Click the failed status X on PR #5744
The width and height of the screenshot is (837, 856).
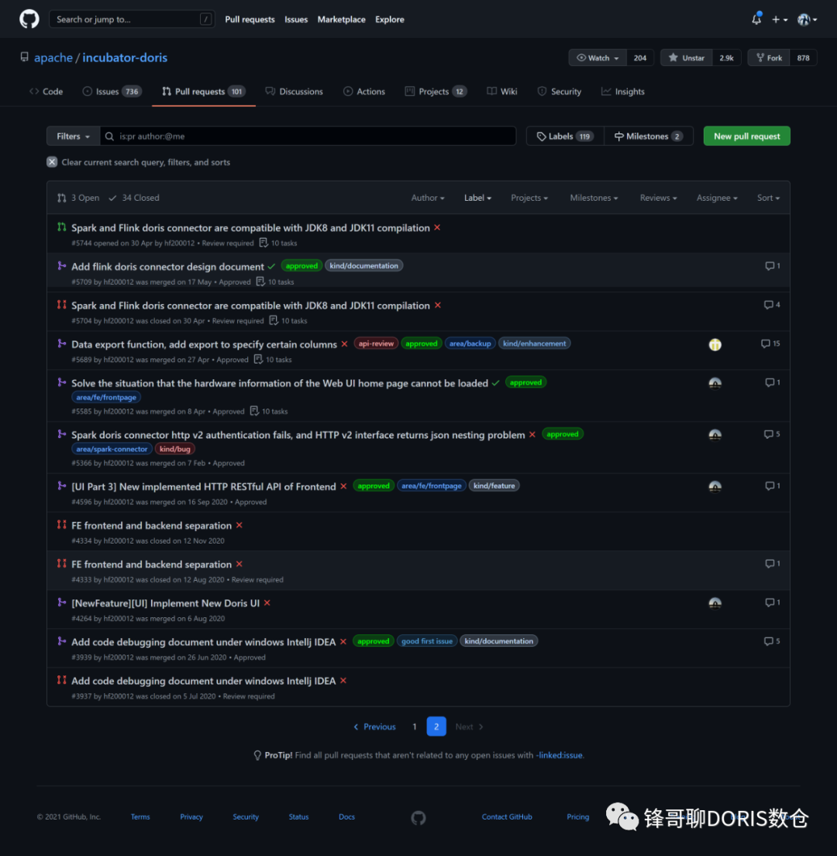pyautogui.click(x=437, y=228)
